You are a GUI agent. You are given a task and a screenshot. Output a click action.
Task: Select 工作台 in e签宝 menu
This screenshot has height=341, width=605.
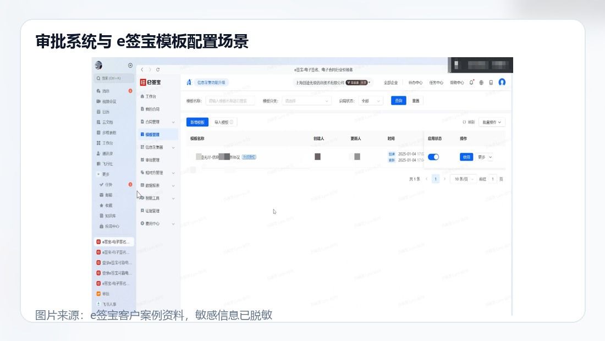[x=148, y=96]
